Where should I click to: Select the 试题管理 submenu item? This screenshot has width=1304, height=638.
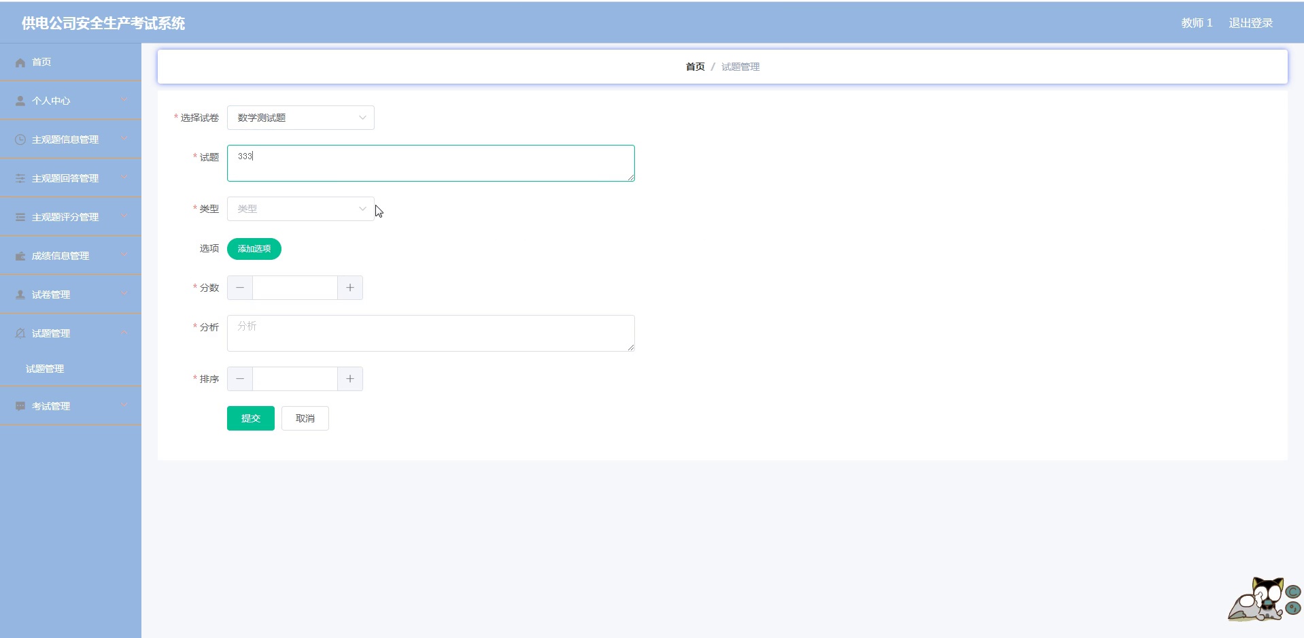pos(45,369)
